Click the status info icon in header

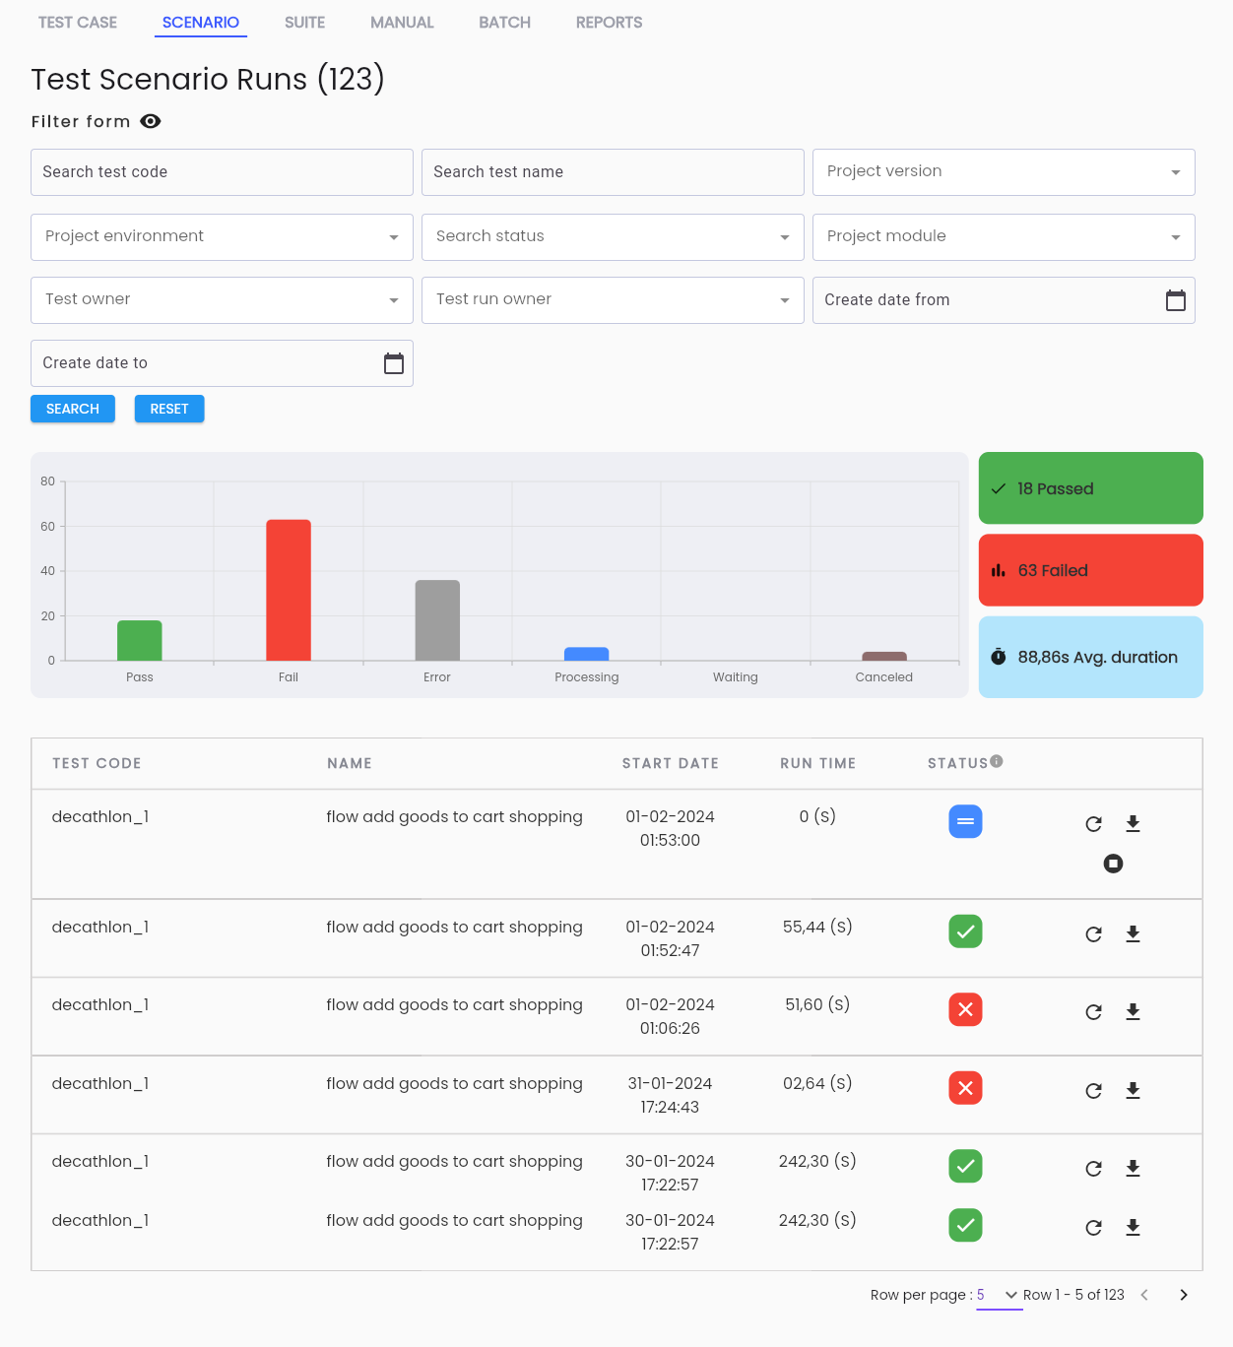pos(997,761)
